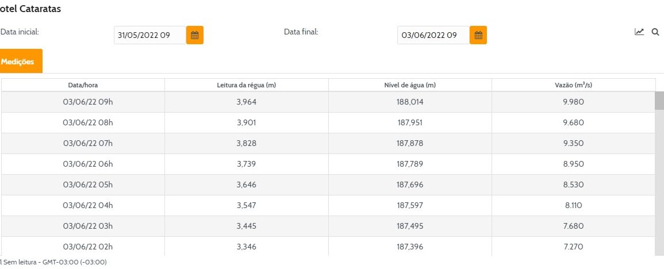Click the magnifier search icon
The width and height of the screenshot is (664, 269).
pyautogui.click(x=655, y=32)
